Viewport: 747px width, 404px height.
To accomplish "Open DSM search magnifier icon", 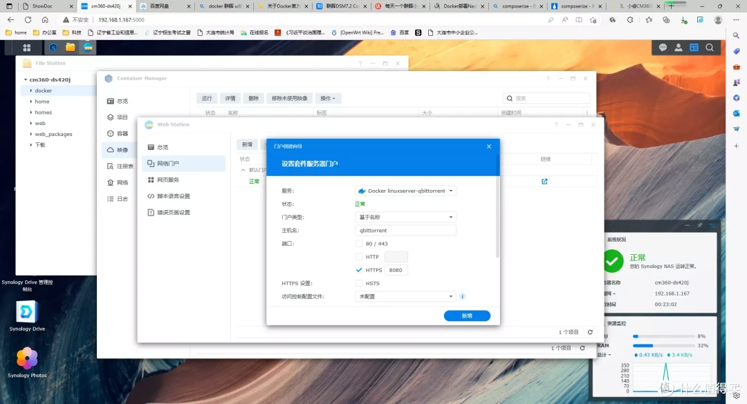I will (710, 48).
